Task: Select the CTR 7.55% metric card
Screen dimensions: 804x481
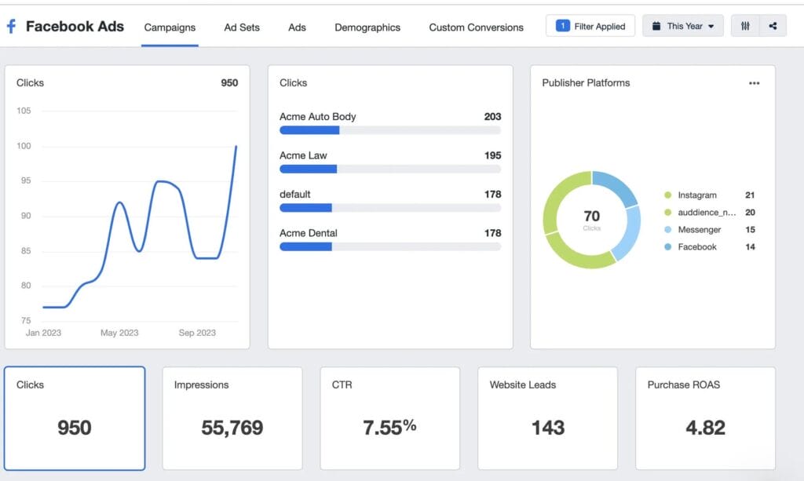Action: (x=389, y=418)
